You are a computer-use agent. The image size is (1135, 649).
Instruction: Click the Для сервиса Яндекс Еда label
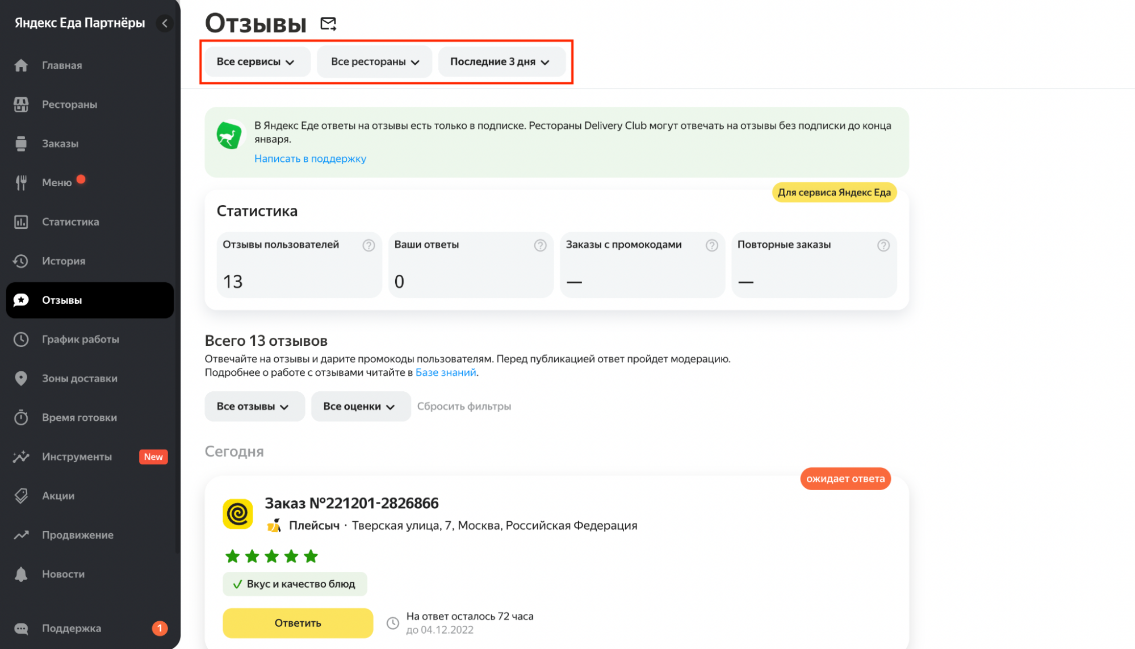pos(834,192)
